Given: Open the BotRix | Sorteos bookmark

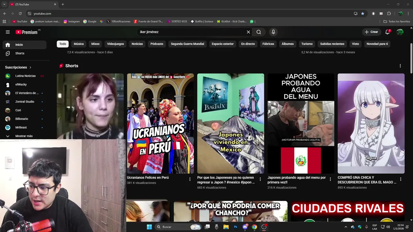Looking at the screenshot, I should point(202,22).
